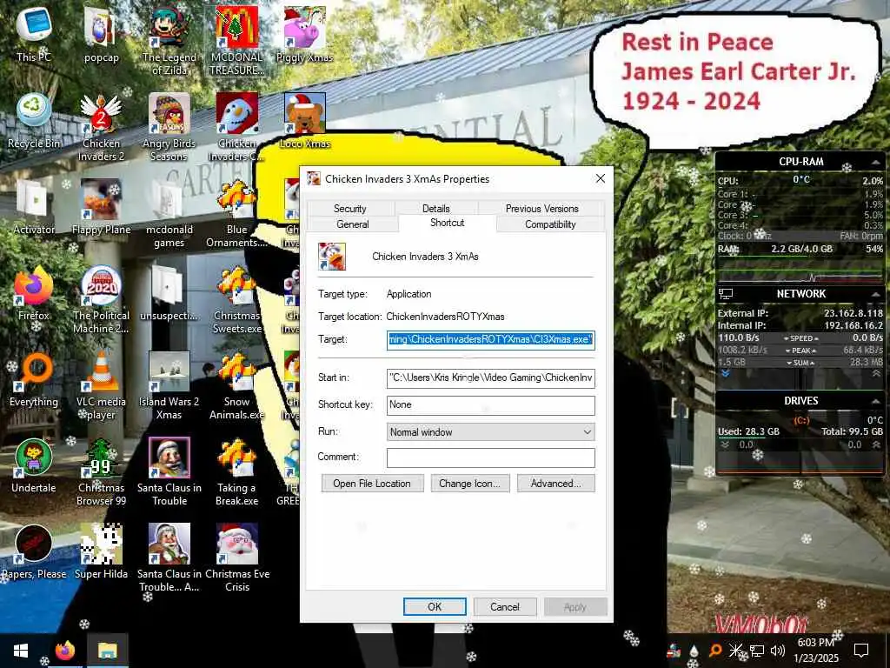Select Santa Claus in Trouble... A... icon
The image size is (890, 668).
tap(169, 559)
